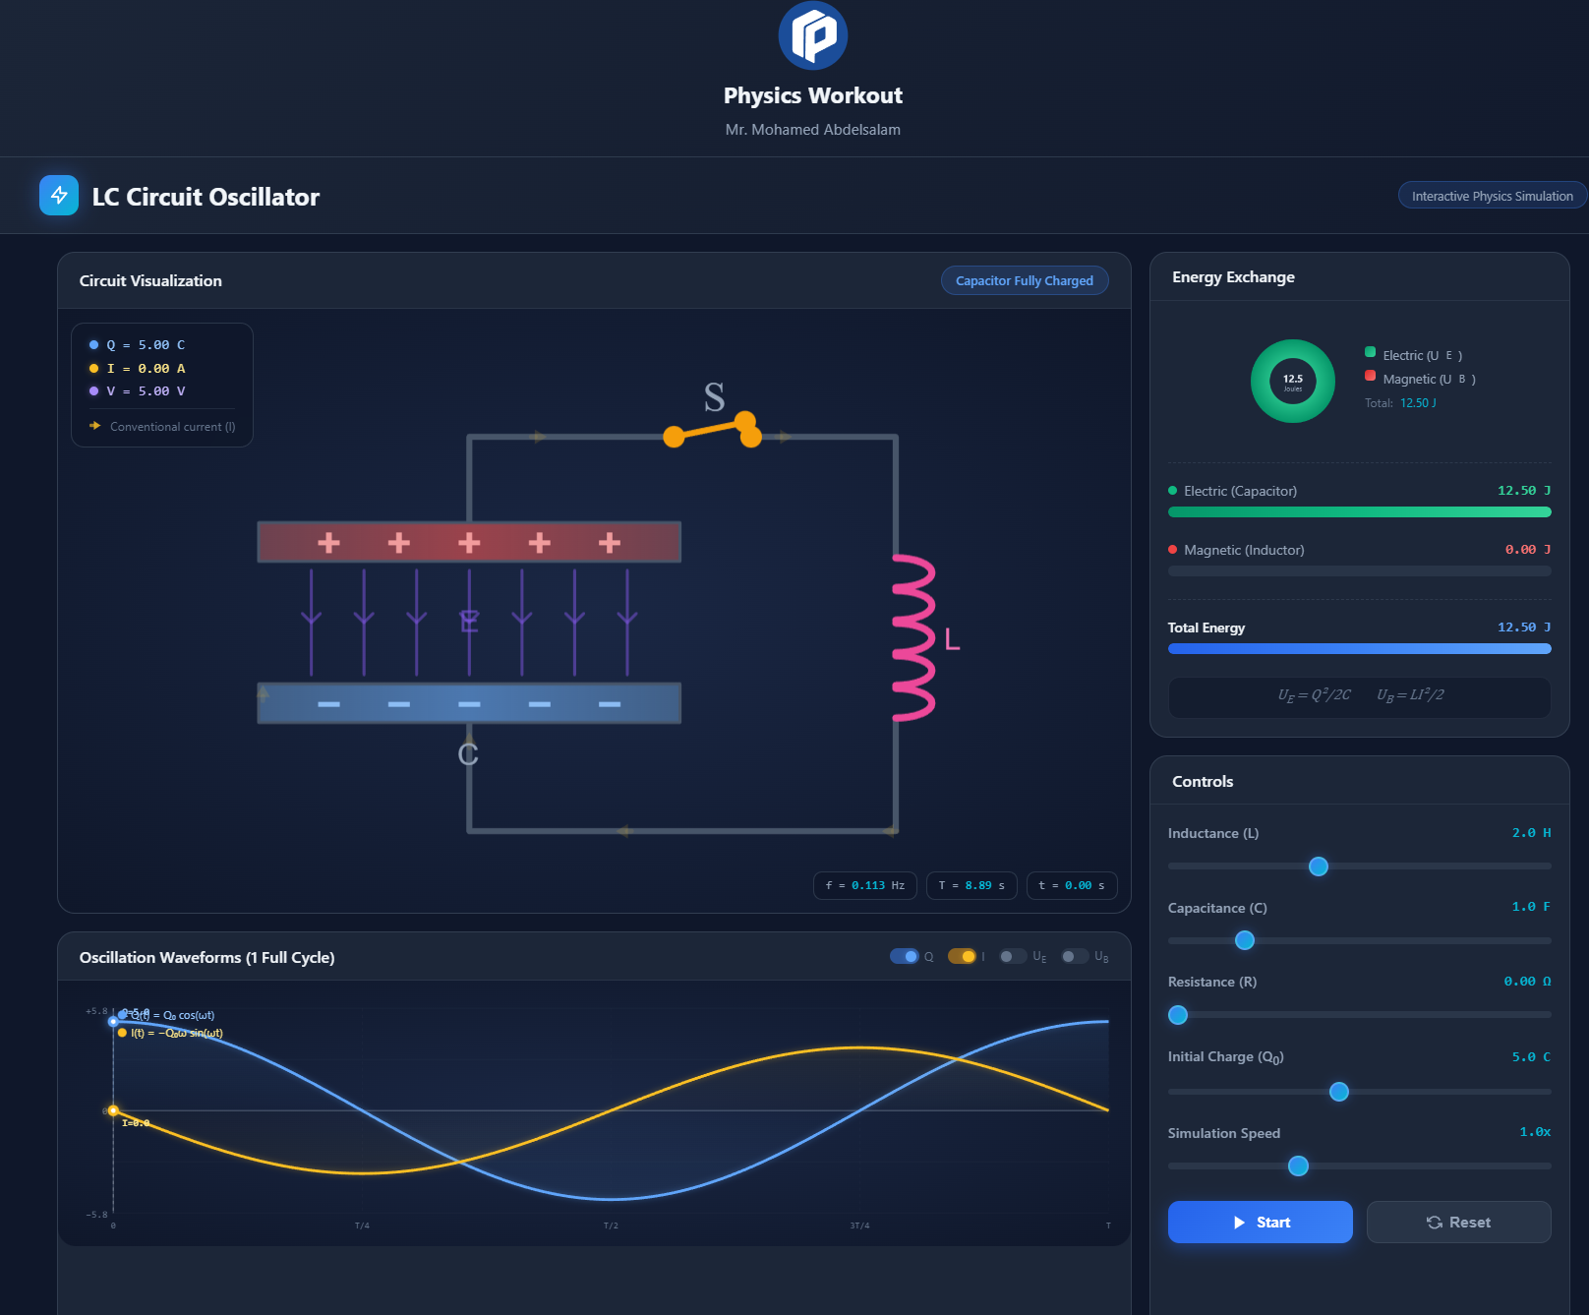Viewport: 1589px width, 1315px height.
Task: Click the Oscillation Waveforms panel heading
Action: pyautogui.click(x=206, y=957)
